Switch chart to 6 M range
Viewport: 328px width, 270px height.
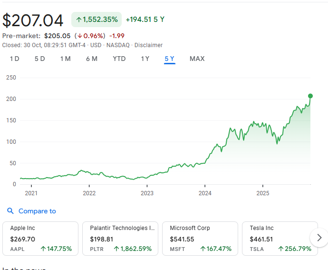click(92, 59)
